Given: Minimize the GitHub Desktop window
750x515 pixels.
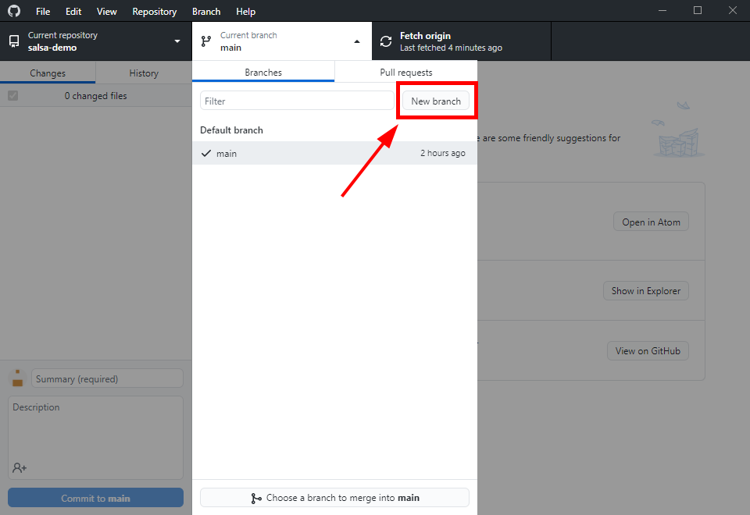Looking at the screenshot, I should pyautogui.click(x=662, y=10).
